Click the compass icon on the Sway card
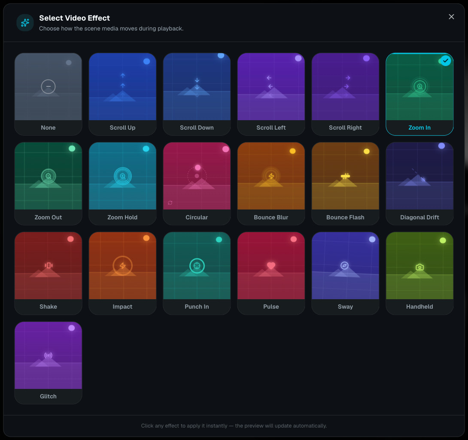468x440 pixels. tap(344, 265)
